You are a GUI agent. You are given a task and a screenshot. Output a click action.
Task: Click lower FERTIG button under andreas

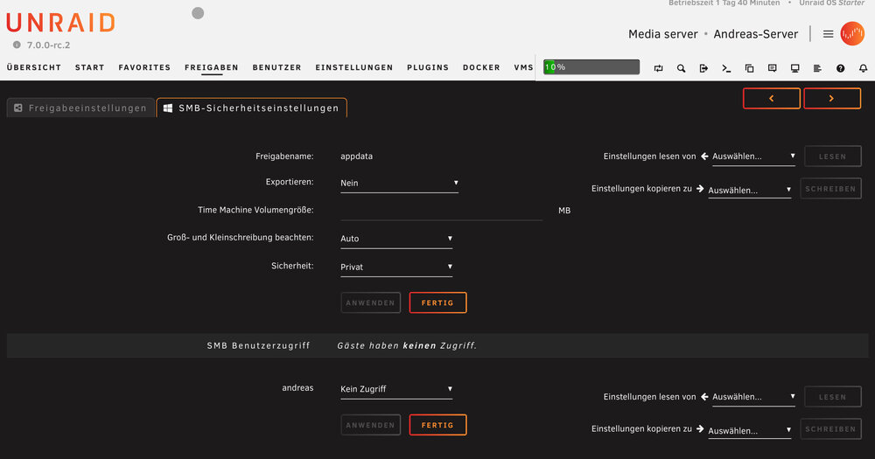pos(437,425)
